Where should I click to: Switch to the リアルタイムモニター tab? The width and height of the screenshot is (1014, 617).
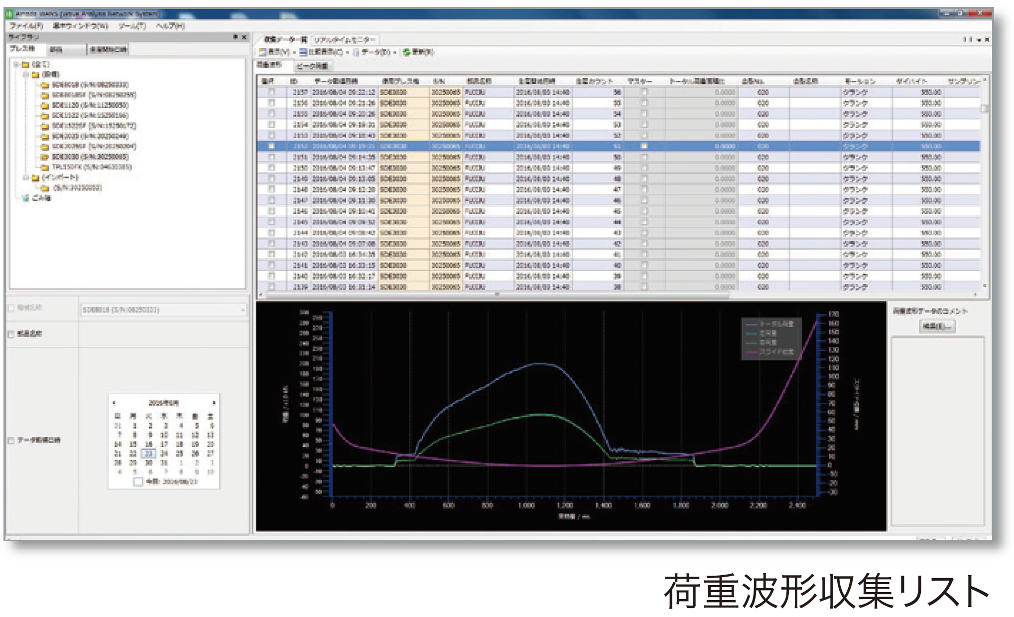coord(344,39)
